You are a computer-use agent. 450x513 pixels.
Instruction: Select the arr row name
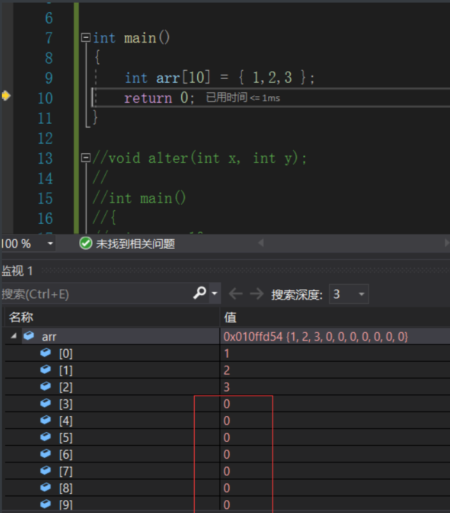point(49,337)
